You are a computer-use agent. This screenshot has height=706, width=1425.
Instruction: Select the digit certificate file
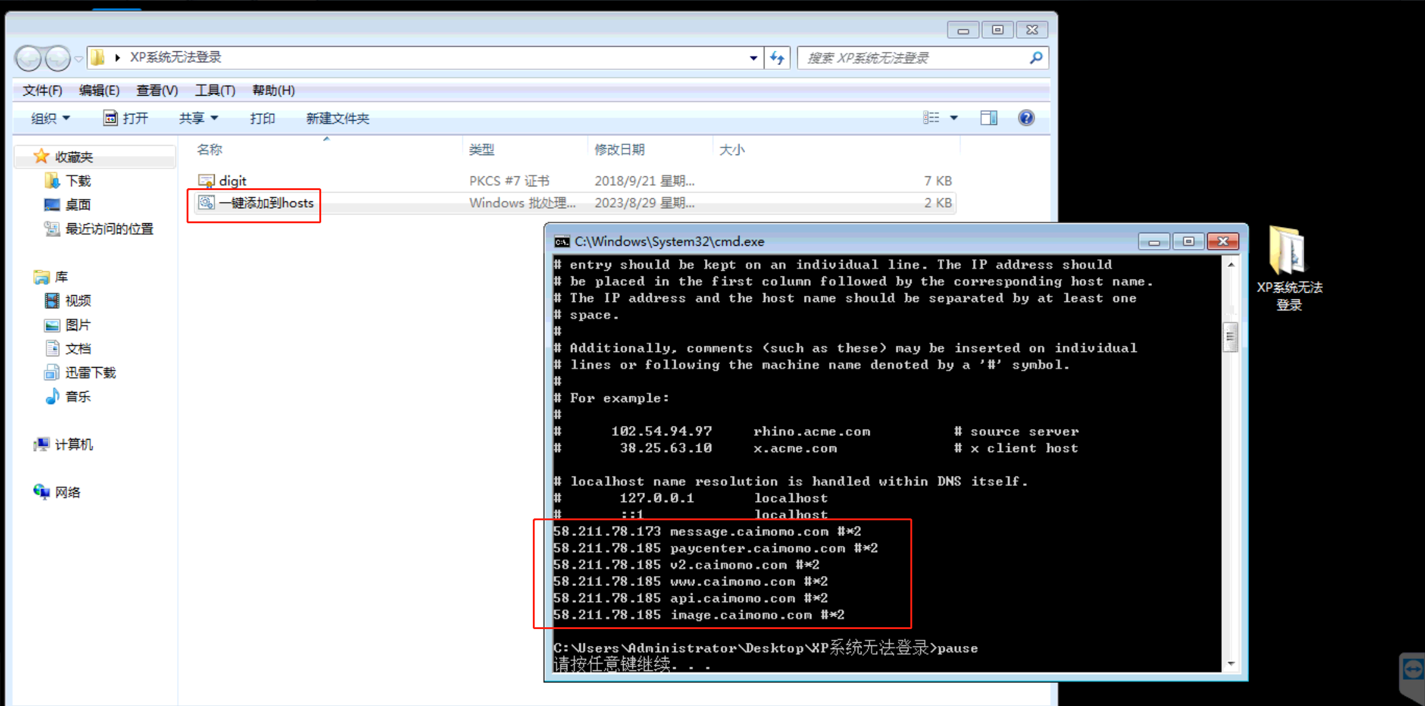(233, 181)
